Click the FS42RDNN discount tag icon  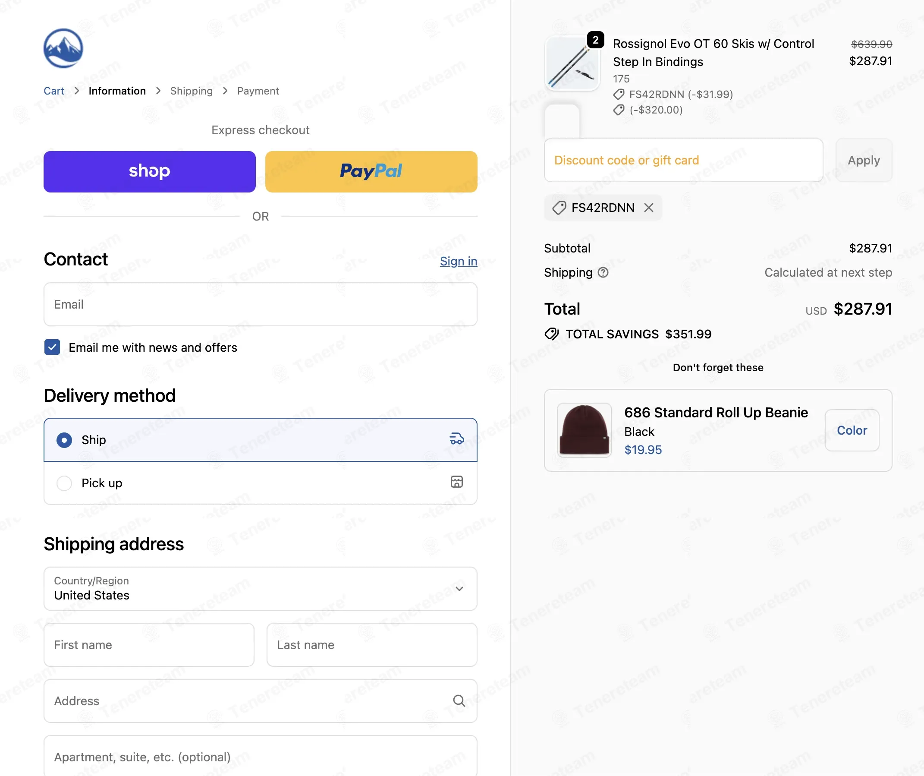click(x=559, y=207)
